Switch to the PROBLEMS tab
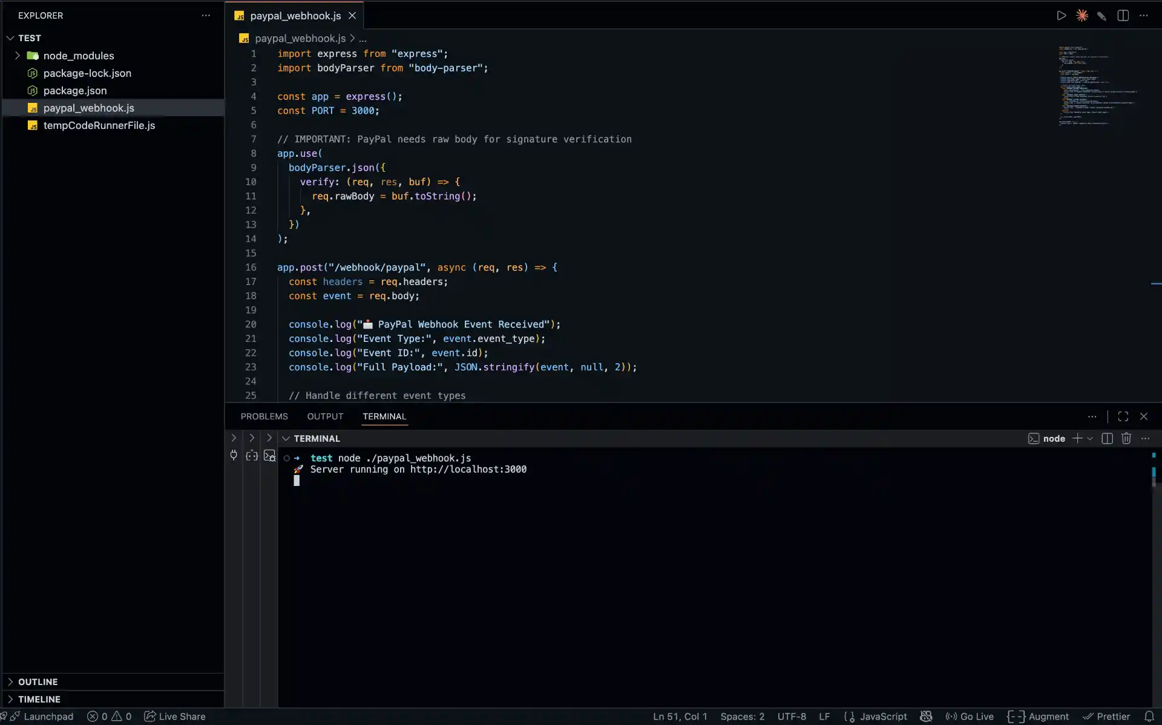This screenshot has width=1162, height=725. click(x=264, y=416)
